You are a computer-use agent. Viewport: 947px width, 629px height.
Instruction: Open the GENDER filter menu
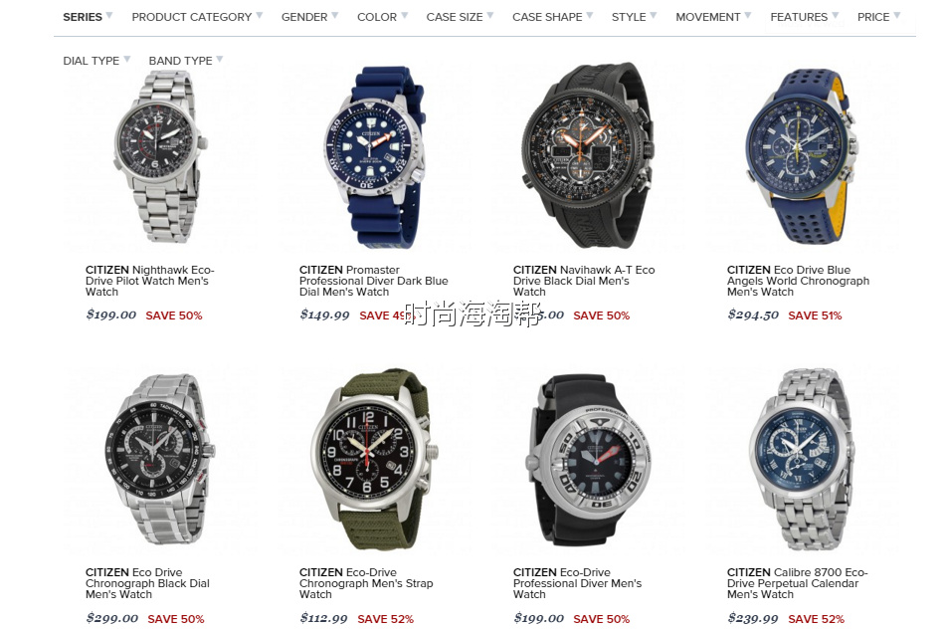309,17
